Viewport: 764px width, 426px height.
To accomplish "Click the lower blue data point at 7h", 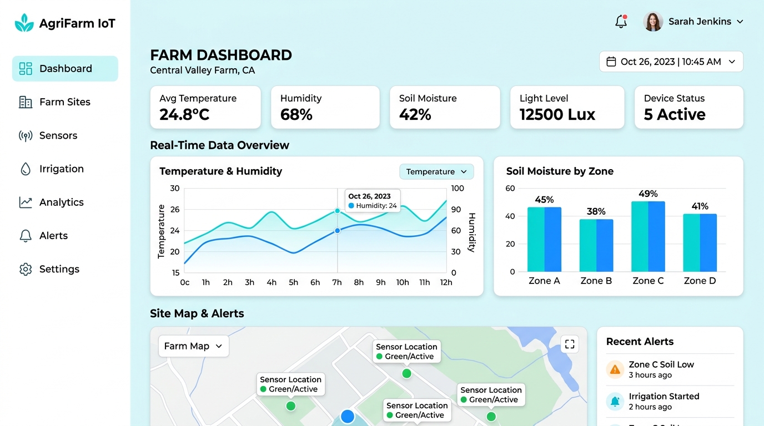I will [x=337, y=230].
